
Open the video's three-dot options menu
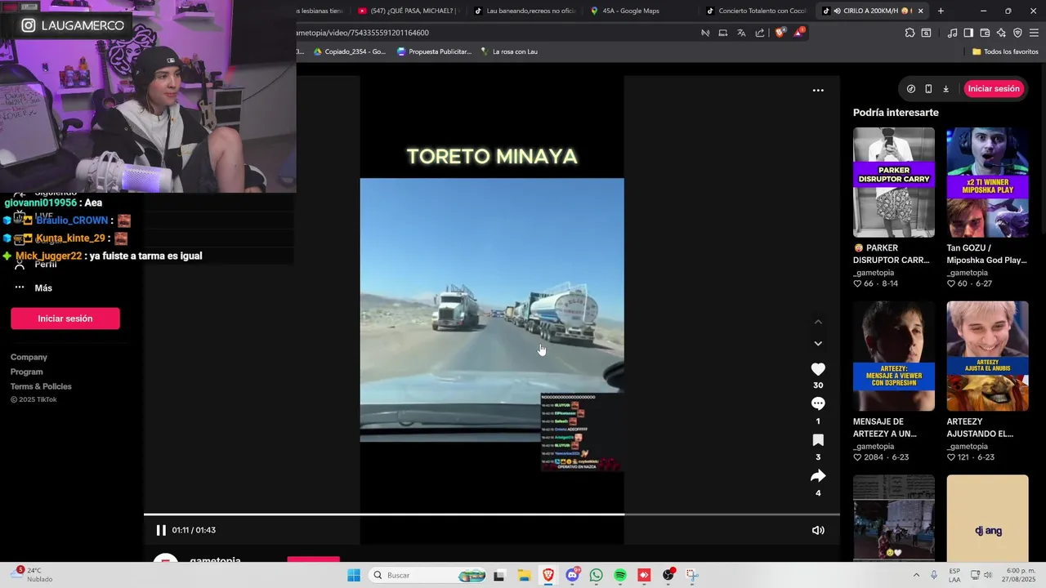click(818, 91)
